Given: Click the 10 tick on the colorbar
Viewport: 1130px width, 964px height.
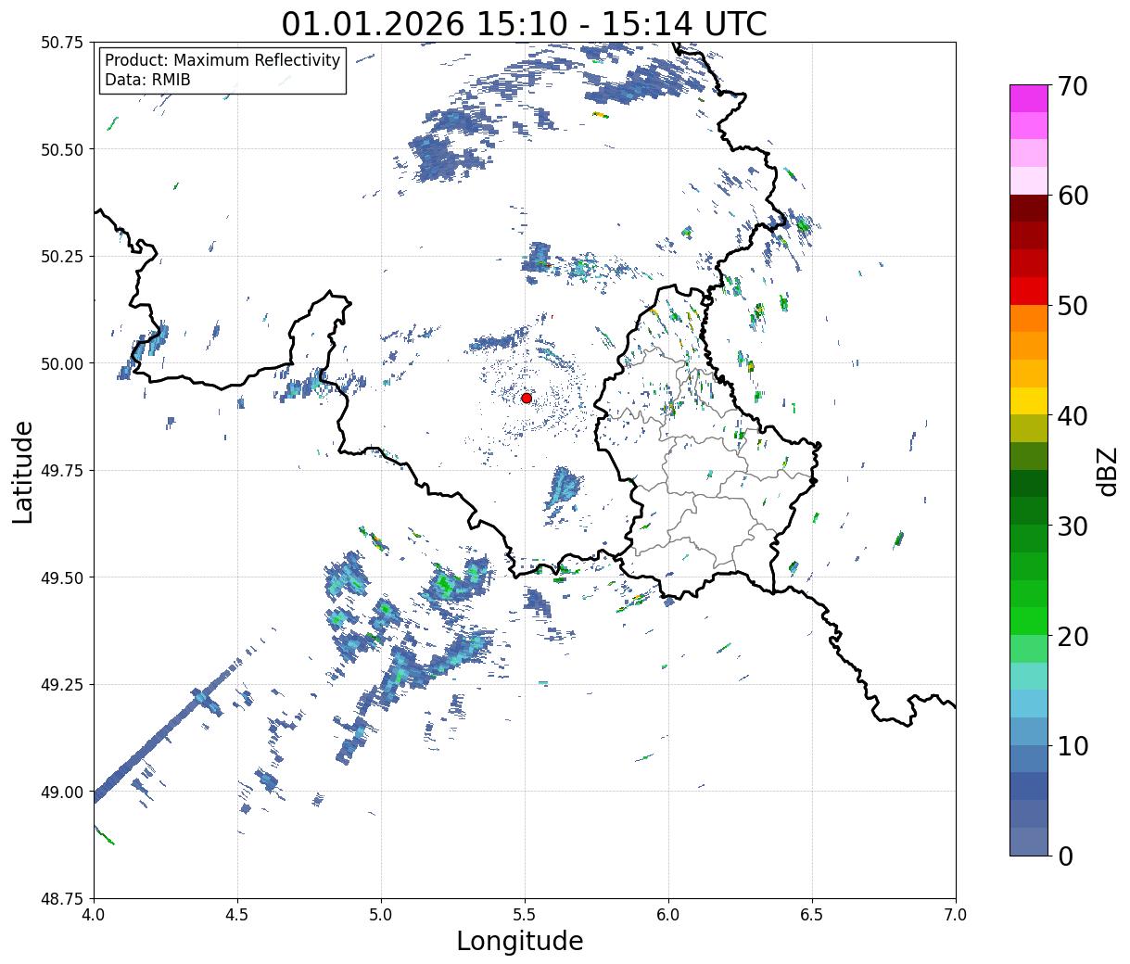Looking at the screenshot, I should pyautogui.click(x=1072, y=745).
